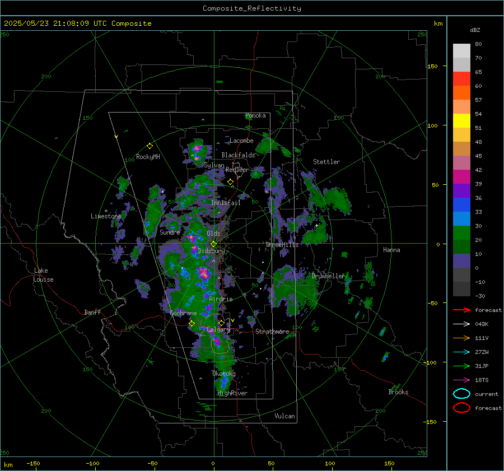The height and width of the screenshot is (471, 504).
Task: Click the Blackfalds label
Action: [238, 155]
